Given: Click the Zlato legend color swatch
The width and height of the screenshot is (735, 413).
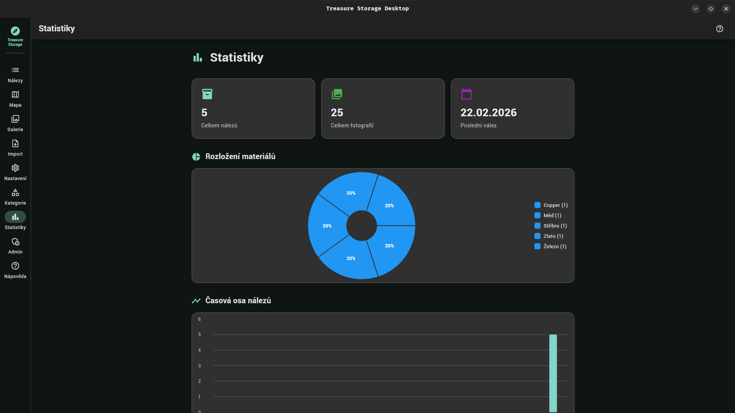Looking at the screenshot, I should [537, 236].
